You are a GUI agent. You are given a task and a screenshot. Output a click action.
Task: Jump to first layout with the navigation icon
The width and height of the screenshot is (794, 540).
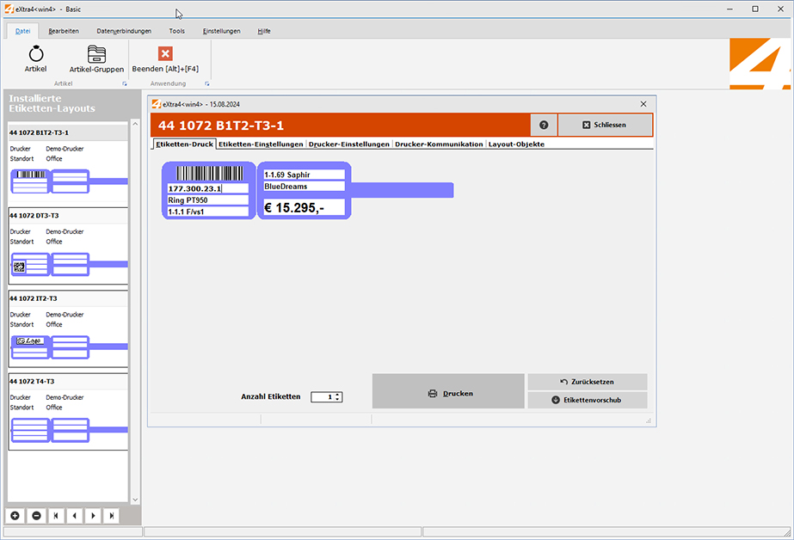click(x=56, y=515)
